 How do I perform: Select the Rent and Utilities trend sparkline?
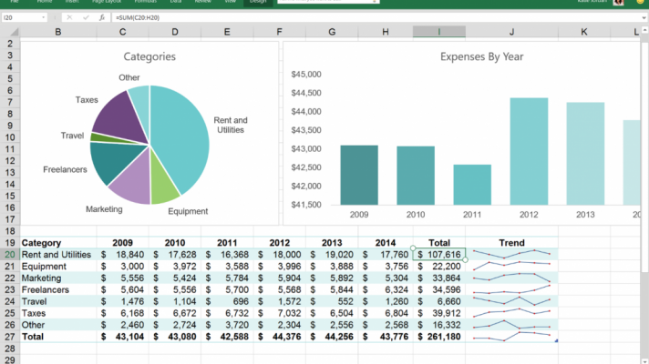(511, 255)
